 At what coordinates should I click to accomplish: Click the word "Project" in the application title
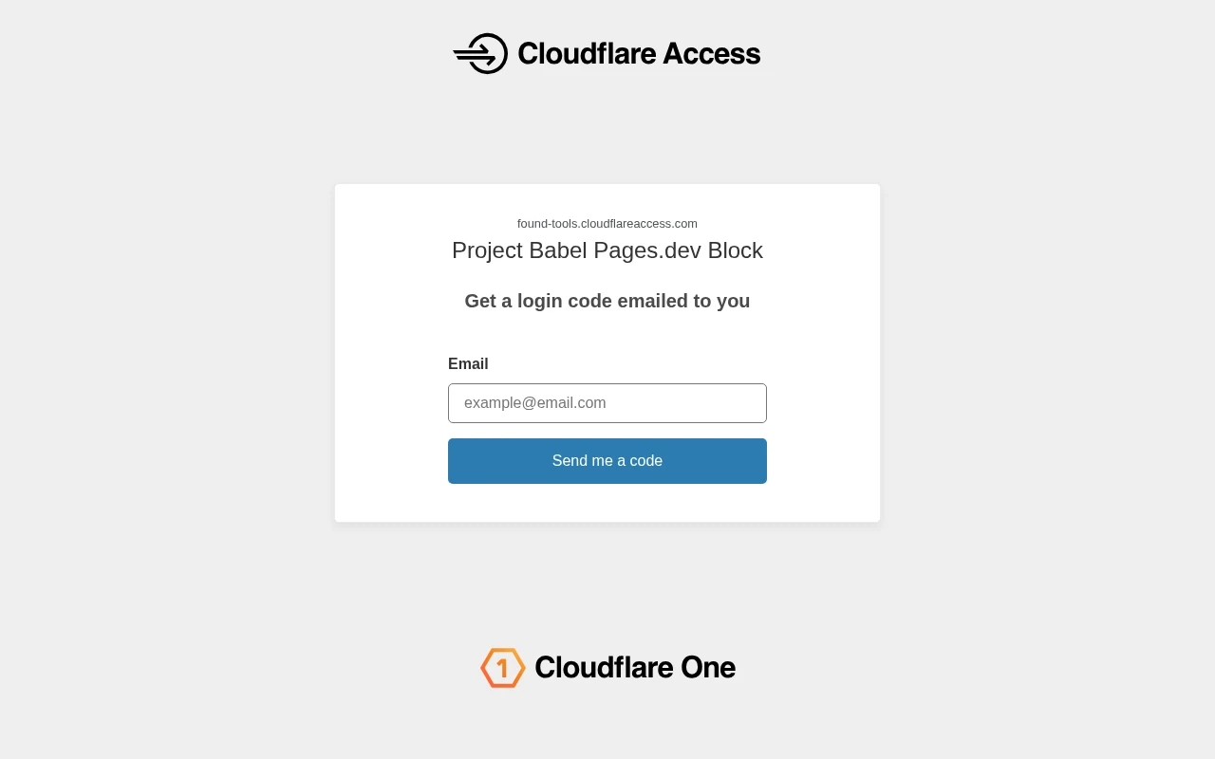[x=487, y=250]
